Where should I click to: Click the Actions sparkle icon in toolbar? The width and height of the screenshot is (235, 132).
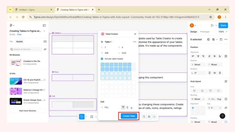[144, 117]
